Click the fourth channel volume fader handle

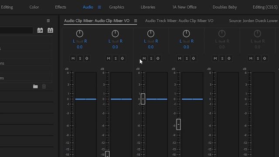[x=178, y=124]
